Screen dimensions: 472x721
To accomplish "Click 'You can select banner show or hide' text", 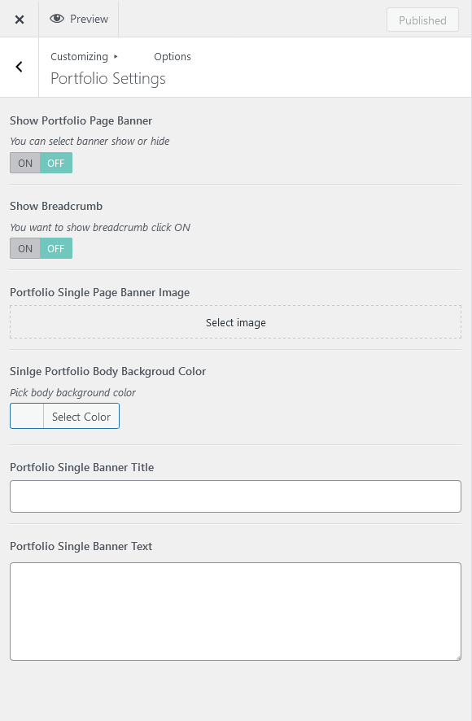I will (90, 141).
